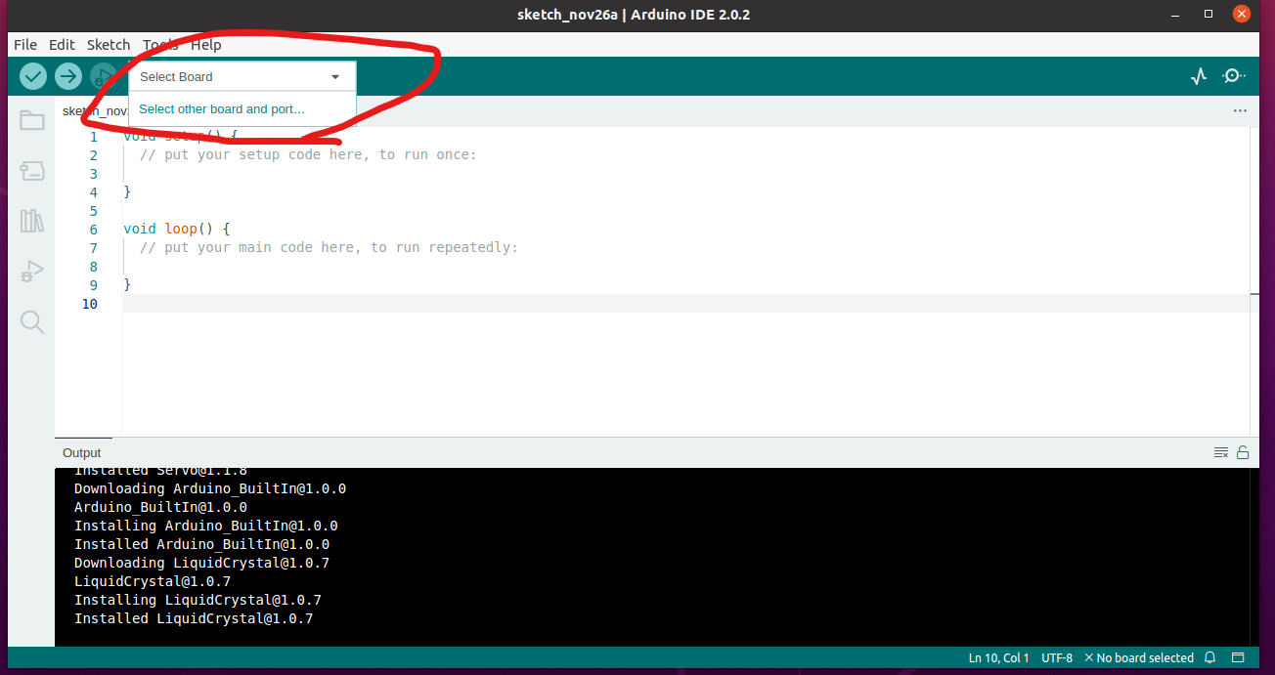Viewport: 1275px width, 675px height.
Task: Select the Output panel tab
Action: tap(82, 453)
